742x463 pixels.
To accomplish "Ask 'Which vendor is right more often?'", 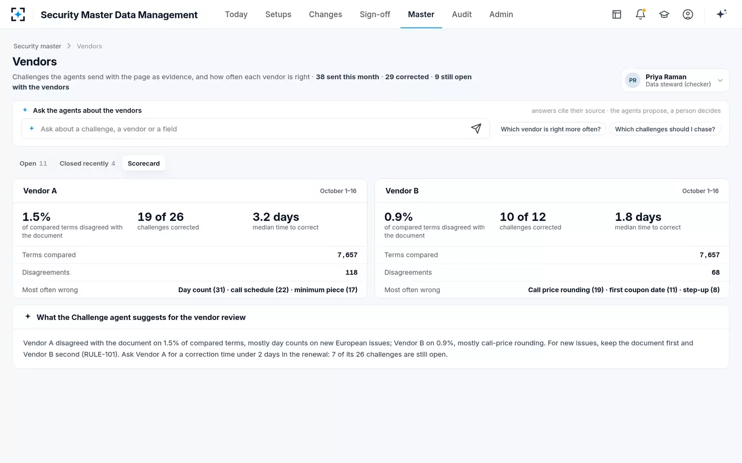I will [551, 129].
